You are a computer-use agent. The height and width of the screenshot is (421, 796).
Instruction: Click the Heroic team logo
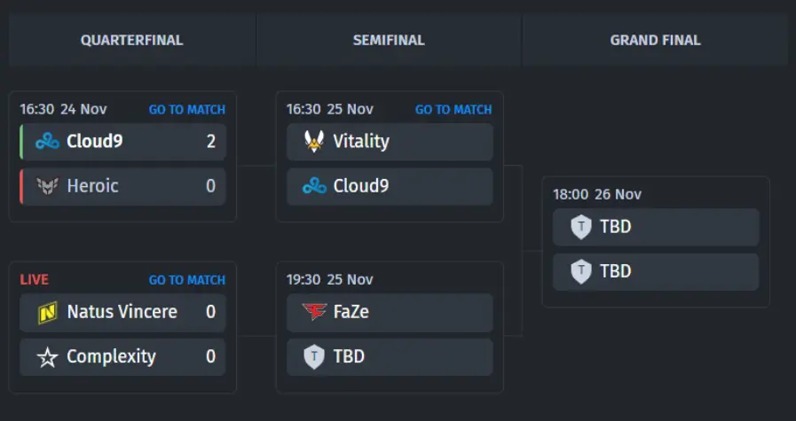(x=47, y=186)
